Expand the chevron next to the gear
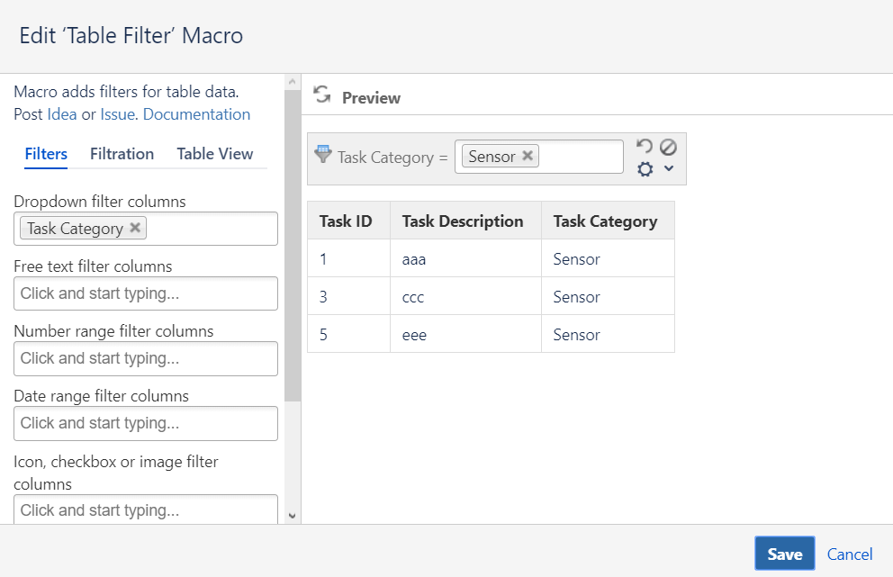Image resolution: width=893 pixels, height=577 pixels. pyautogui.click(x=669, y=168)
